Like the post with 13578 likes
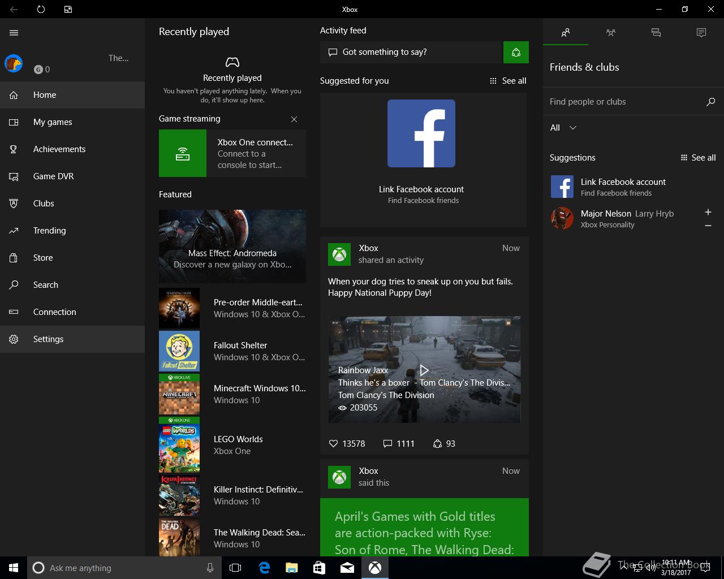The width and height of the screenshot is (724, 579). click(x=347, y=444)
